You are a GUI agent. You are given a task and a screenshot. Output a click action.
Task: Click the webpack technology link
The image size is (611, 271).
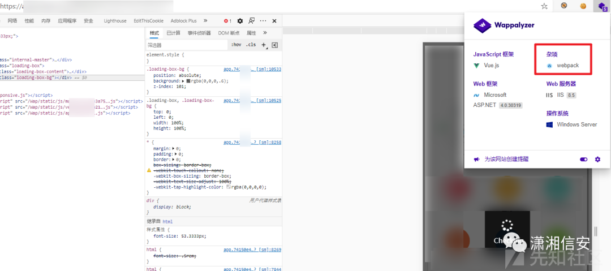(568, 66)
